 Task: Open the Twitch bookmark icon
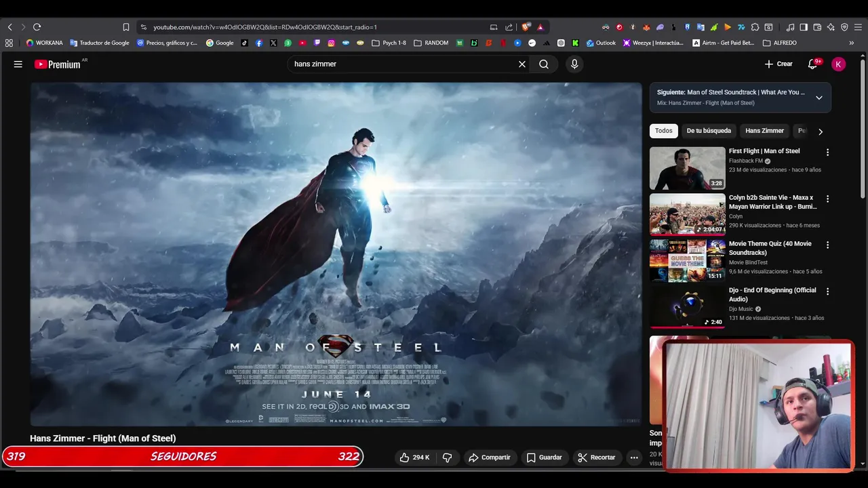317,43
